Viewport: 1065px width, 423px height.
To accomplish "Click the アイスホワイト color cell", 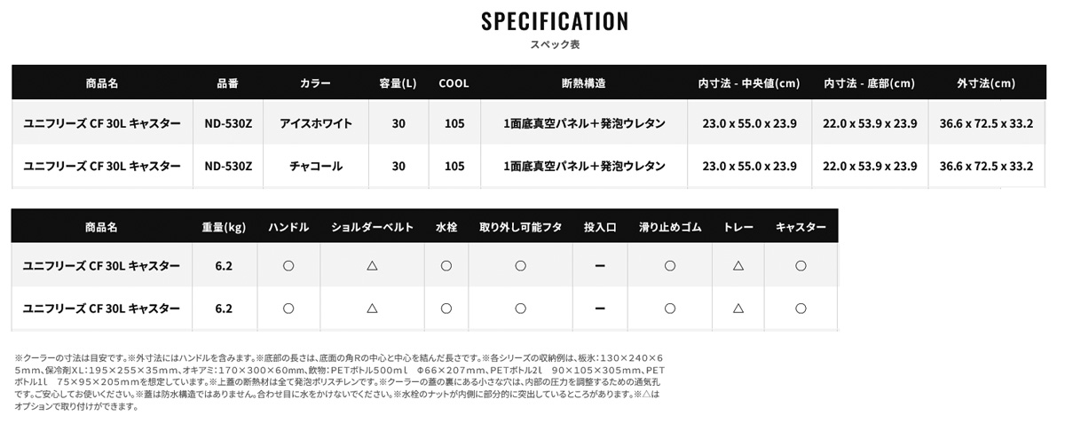I will click(316, 123).
